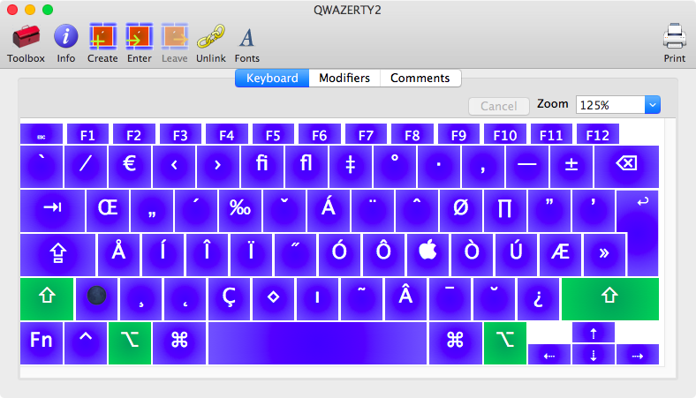The height and width of the screenshot is (398, 696).
Task: Select the Keyboard tab
Action: (271, 78)
